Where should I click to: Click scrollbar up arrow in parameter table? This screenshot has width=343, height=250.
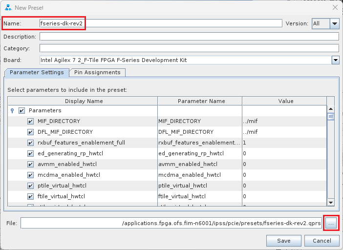tap(330, 109)
